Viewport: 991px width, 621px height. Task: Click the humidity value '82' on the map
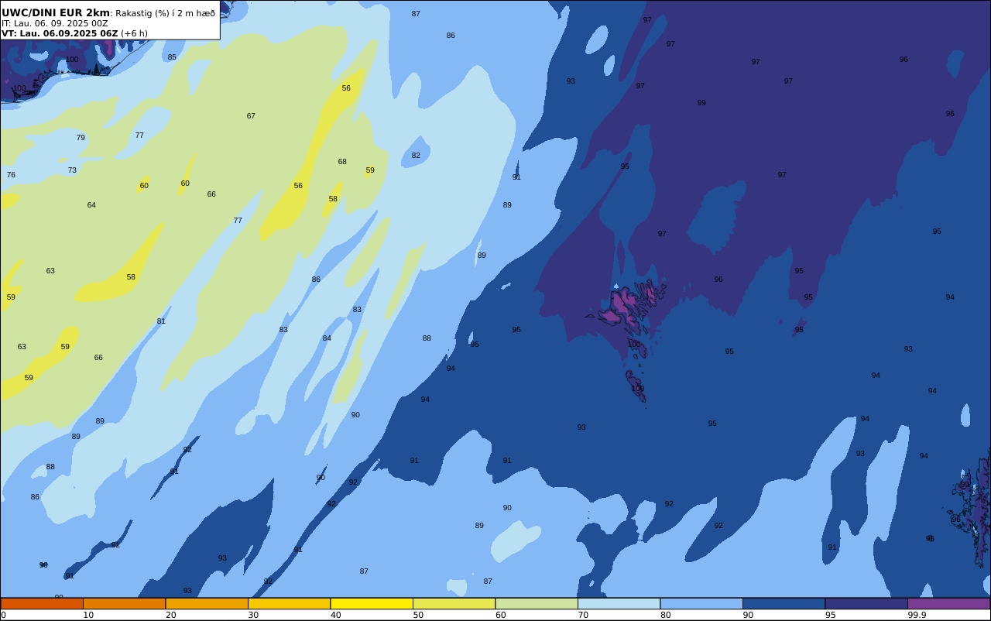click(x=416, y=156)
